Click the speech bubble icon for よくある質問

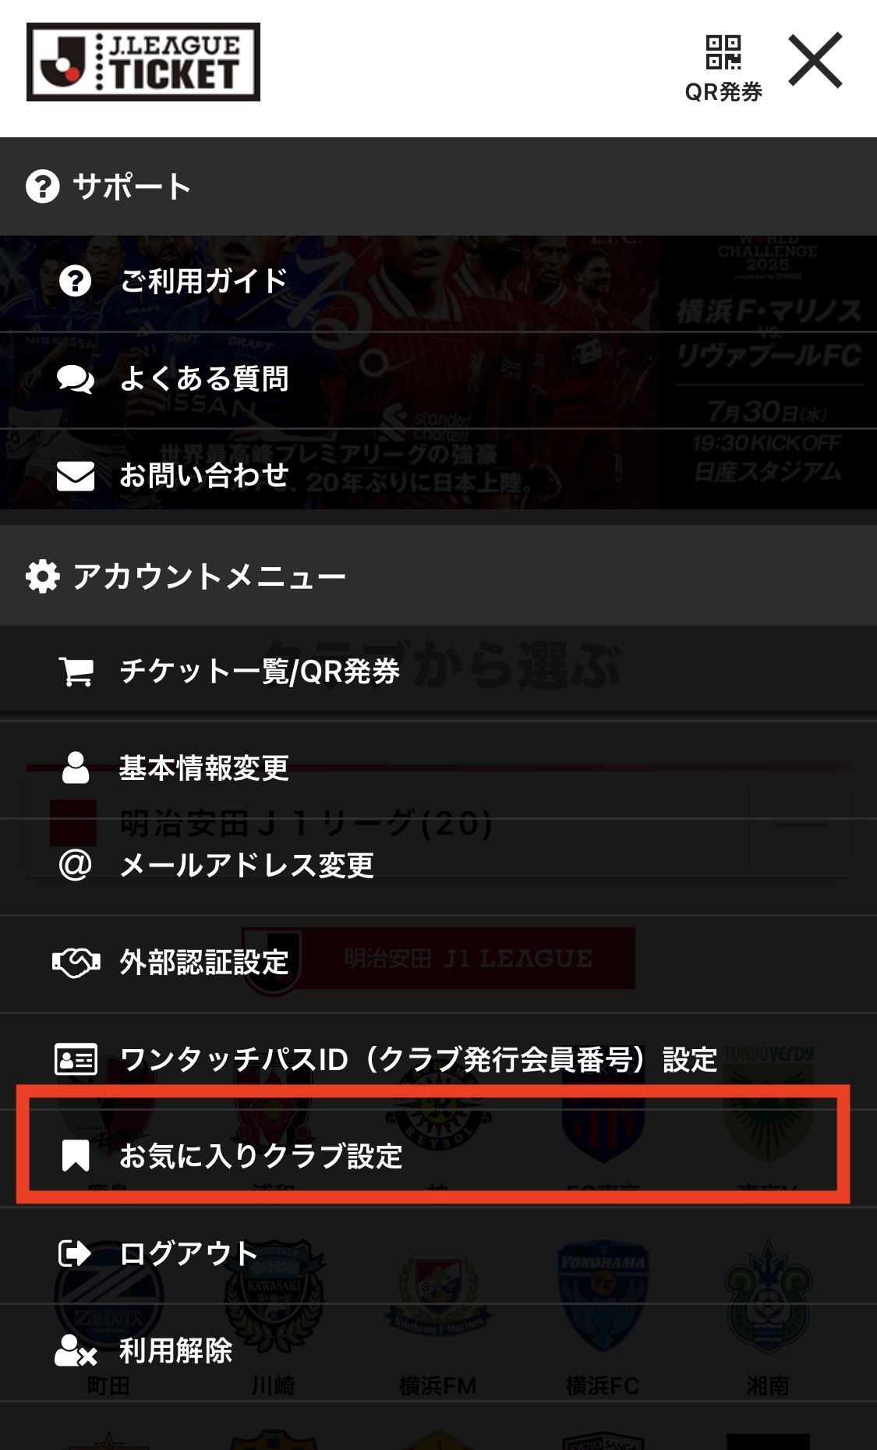[76, 379]
